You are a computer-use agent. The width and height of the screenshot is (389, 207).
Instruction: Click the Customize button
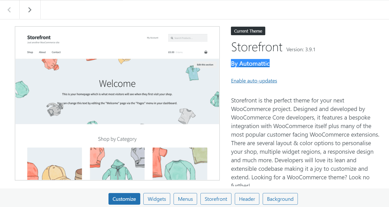click(x=124, y=199)
